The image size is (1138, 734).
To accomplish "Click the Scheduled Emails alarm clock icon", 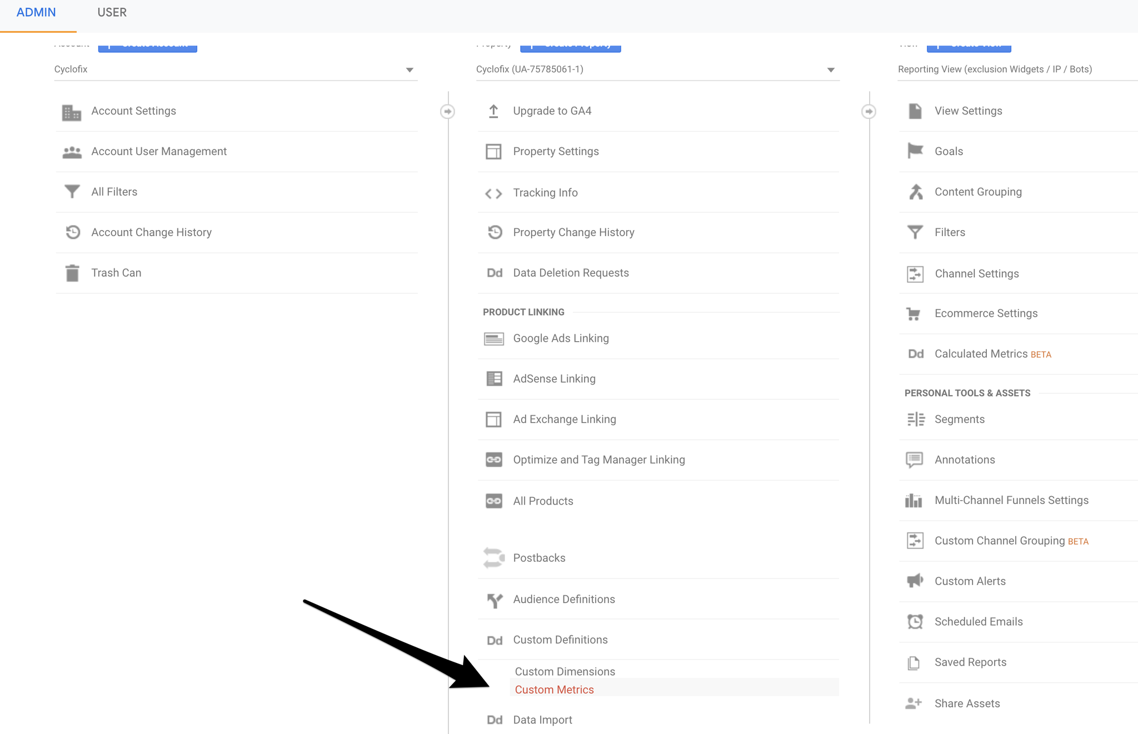I will click(x=915, y=621).
